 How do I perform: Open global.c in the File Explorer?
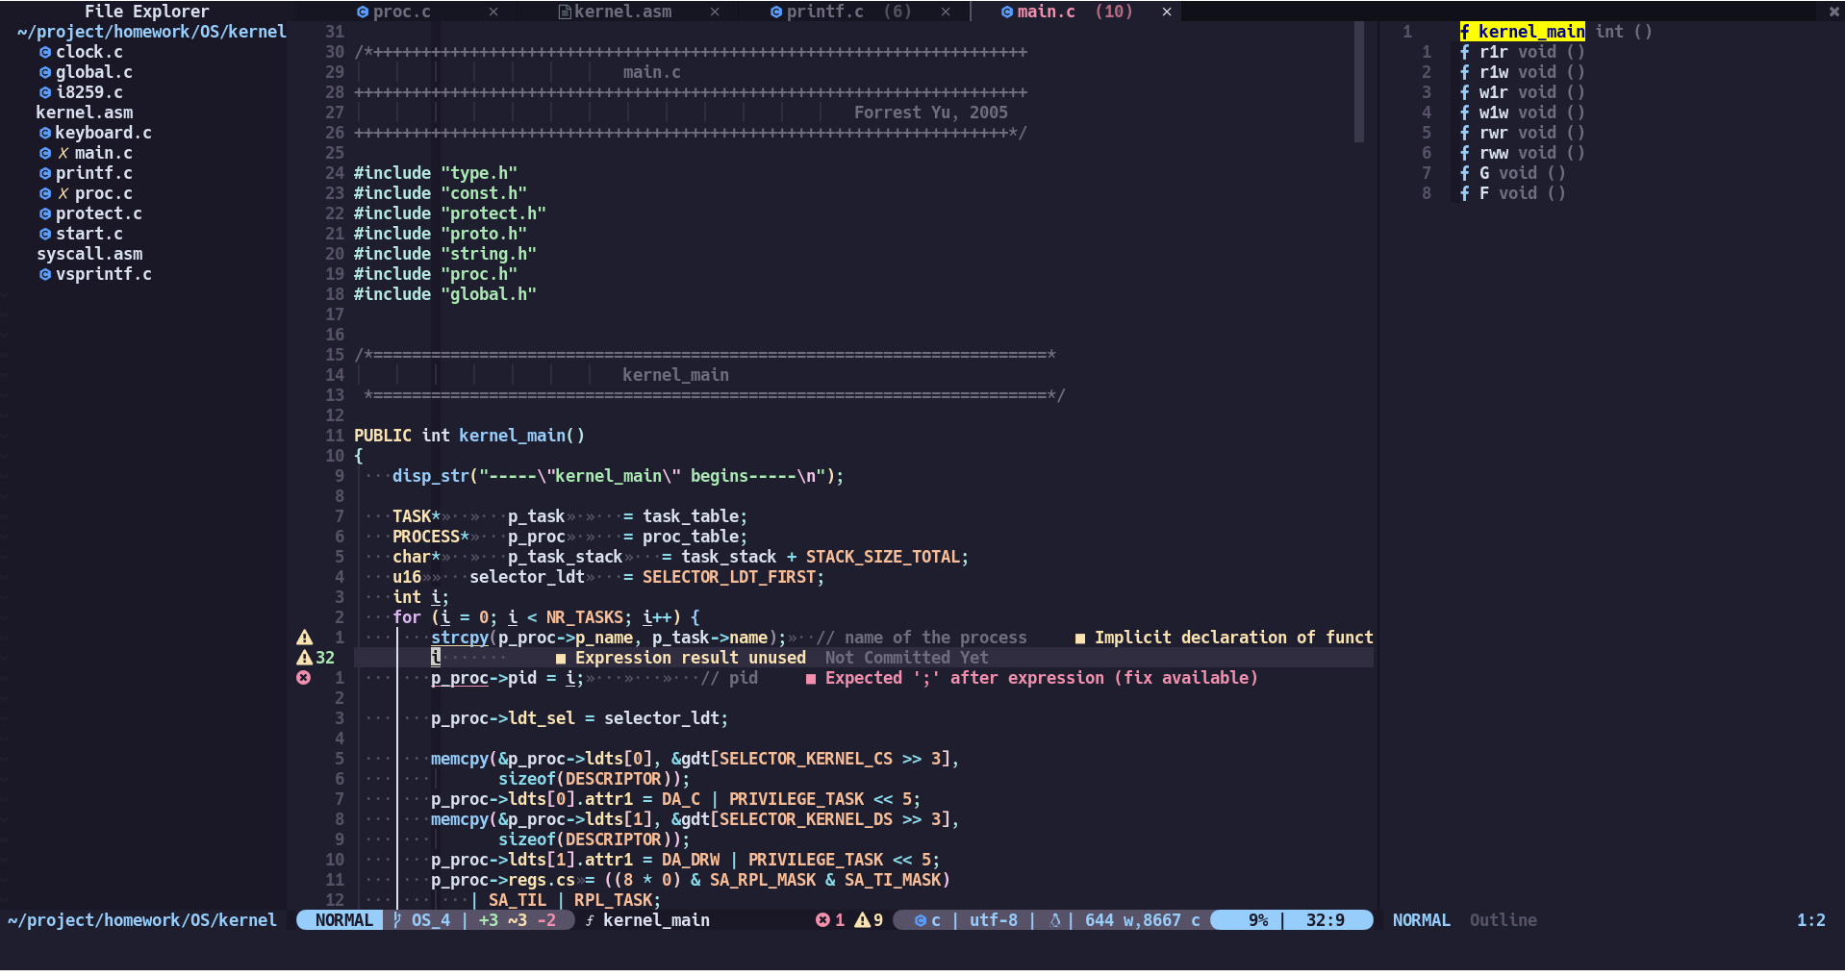[93, 72]
